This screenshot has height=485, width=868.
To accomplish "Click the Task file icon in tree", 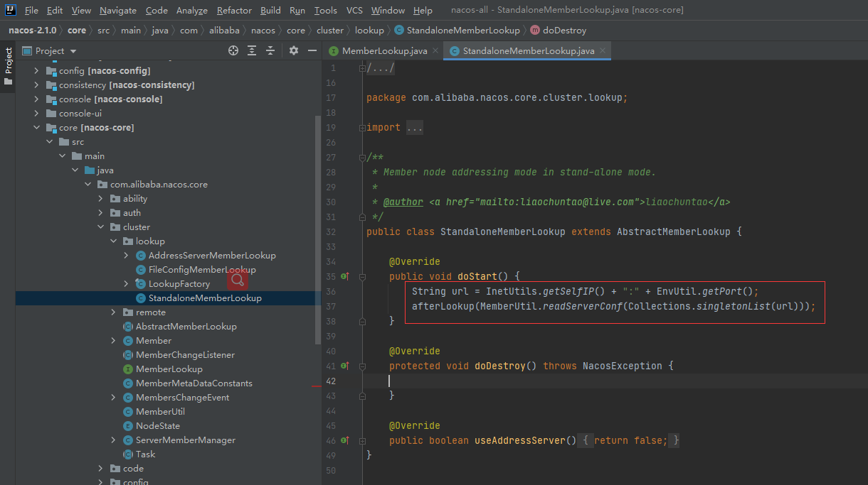I will [128, 454].
